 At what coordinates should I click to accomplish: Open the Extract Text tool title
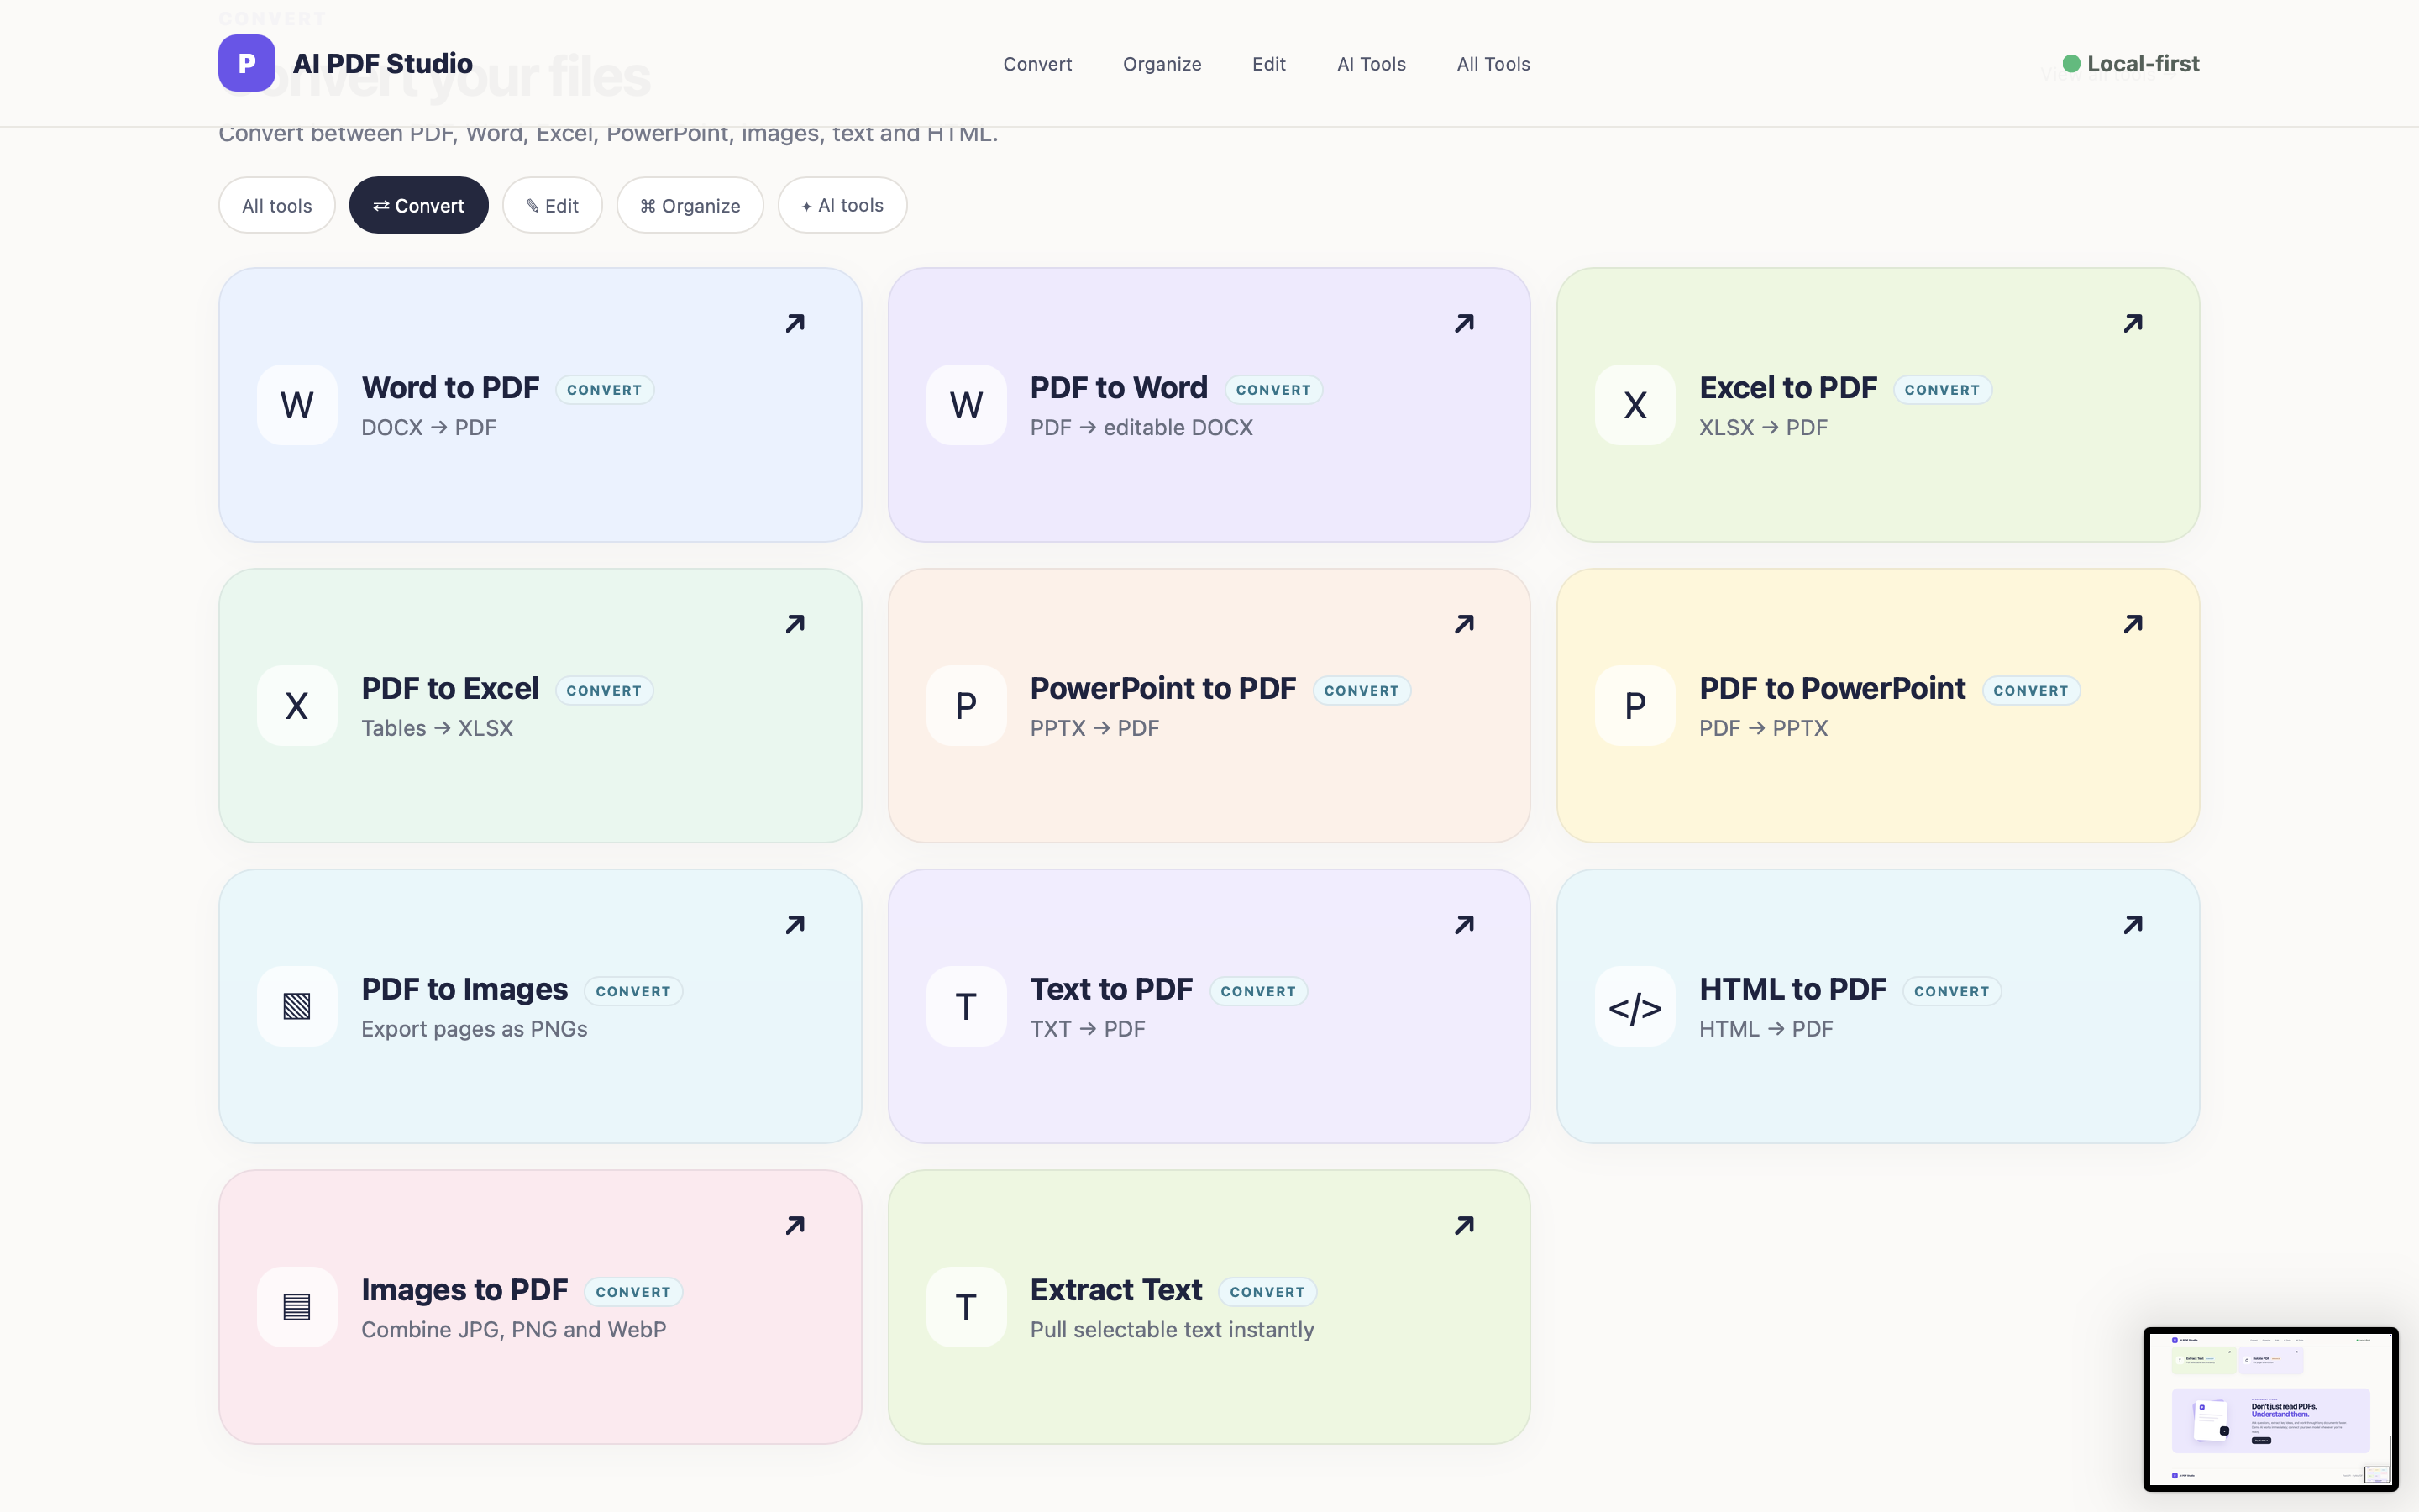[x=1115, y=1290]
